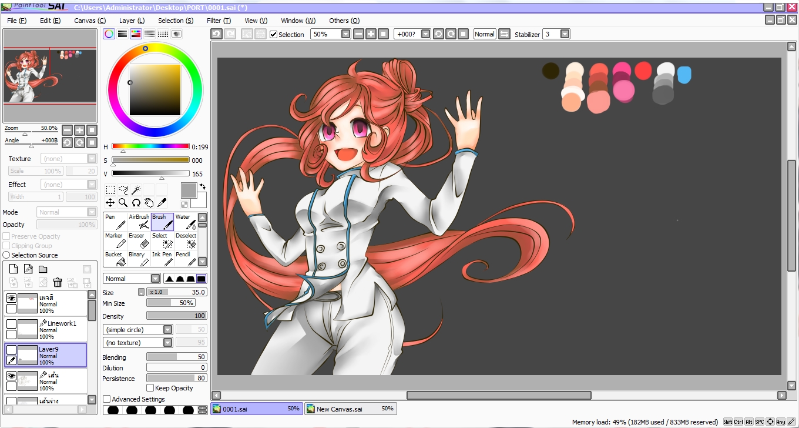Select the Pen tool

pos(115,222)
